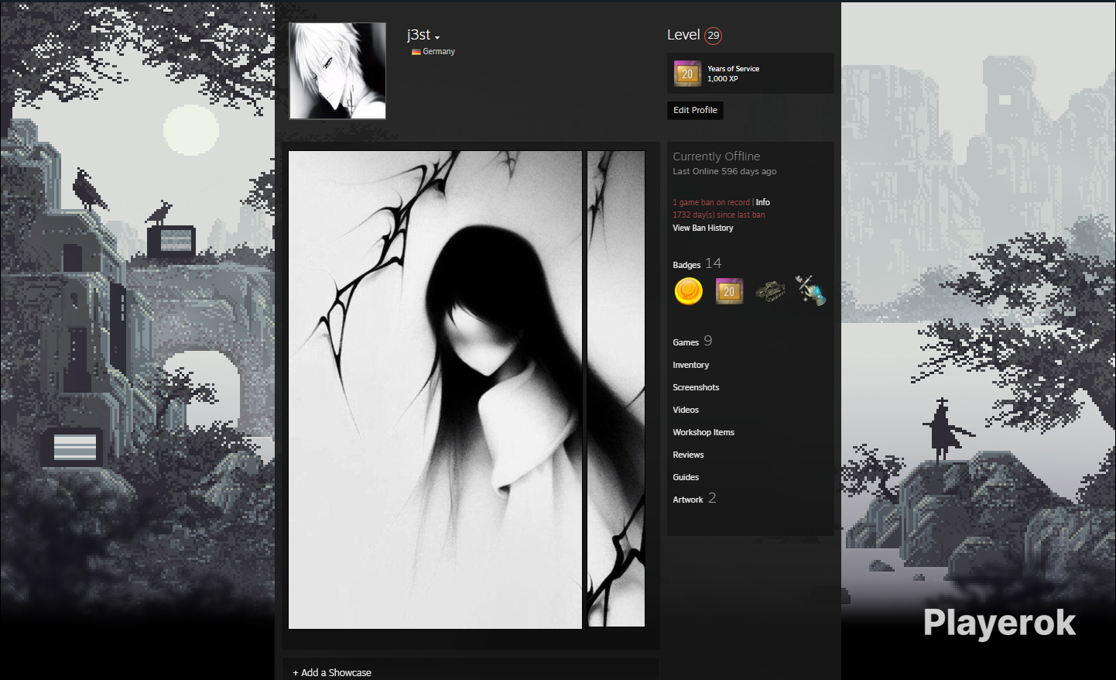Click the tank badge icon

click(770, 291)
